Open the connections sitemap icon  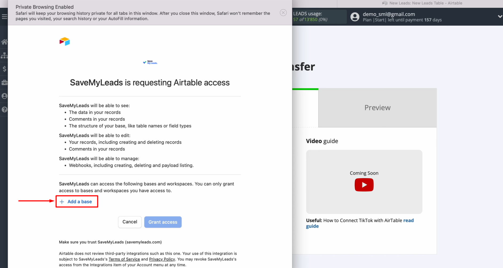pos(4,55)
